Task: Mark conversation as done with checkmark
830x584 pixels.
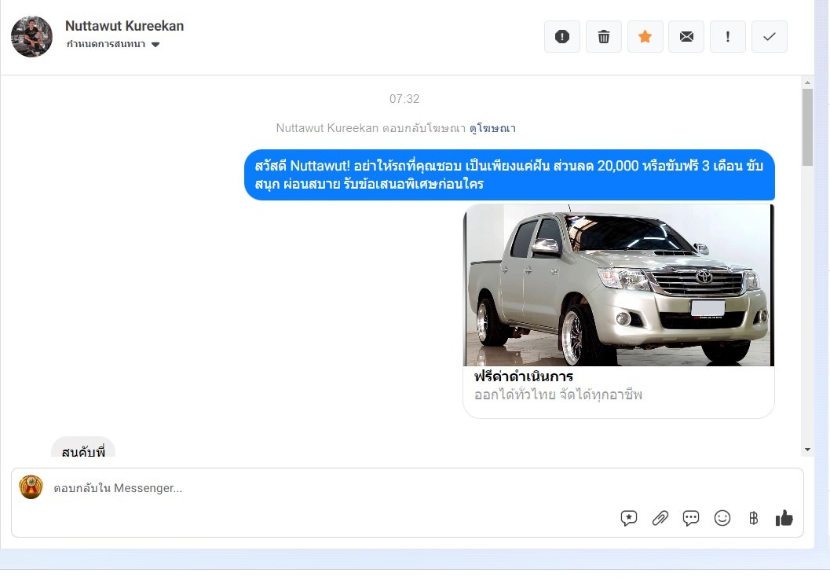Action: tap(770, 37)
